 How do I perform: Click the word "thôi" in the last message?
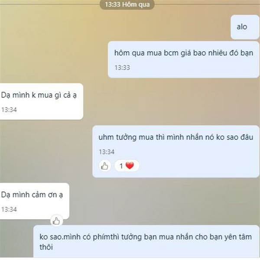click(x=46, y=247)
